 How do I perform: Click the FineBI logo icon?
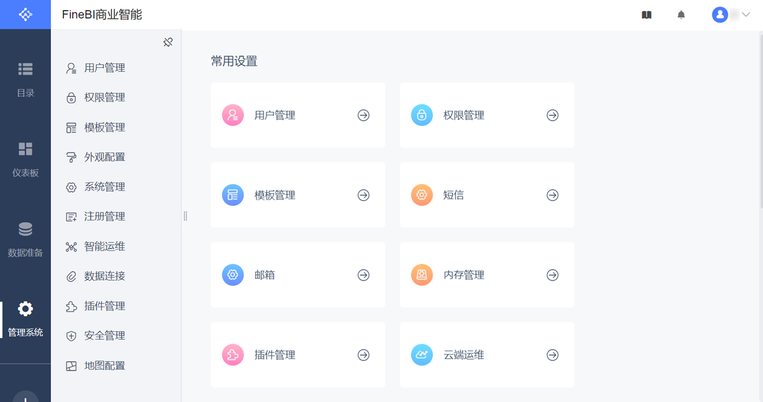[25, 15]
